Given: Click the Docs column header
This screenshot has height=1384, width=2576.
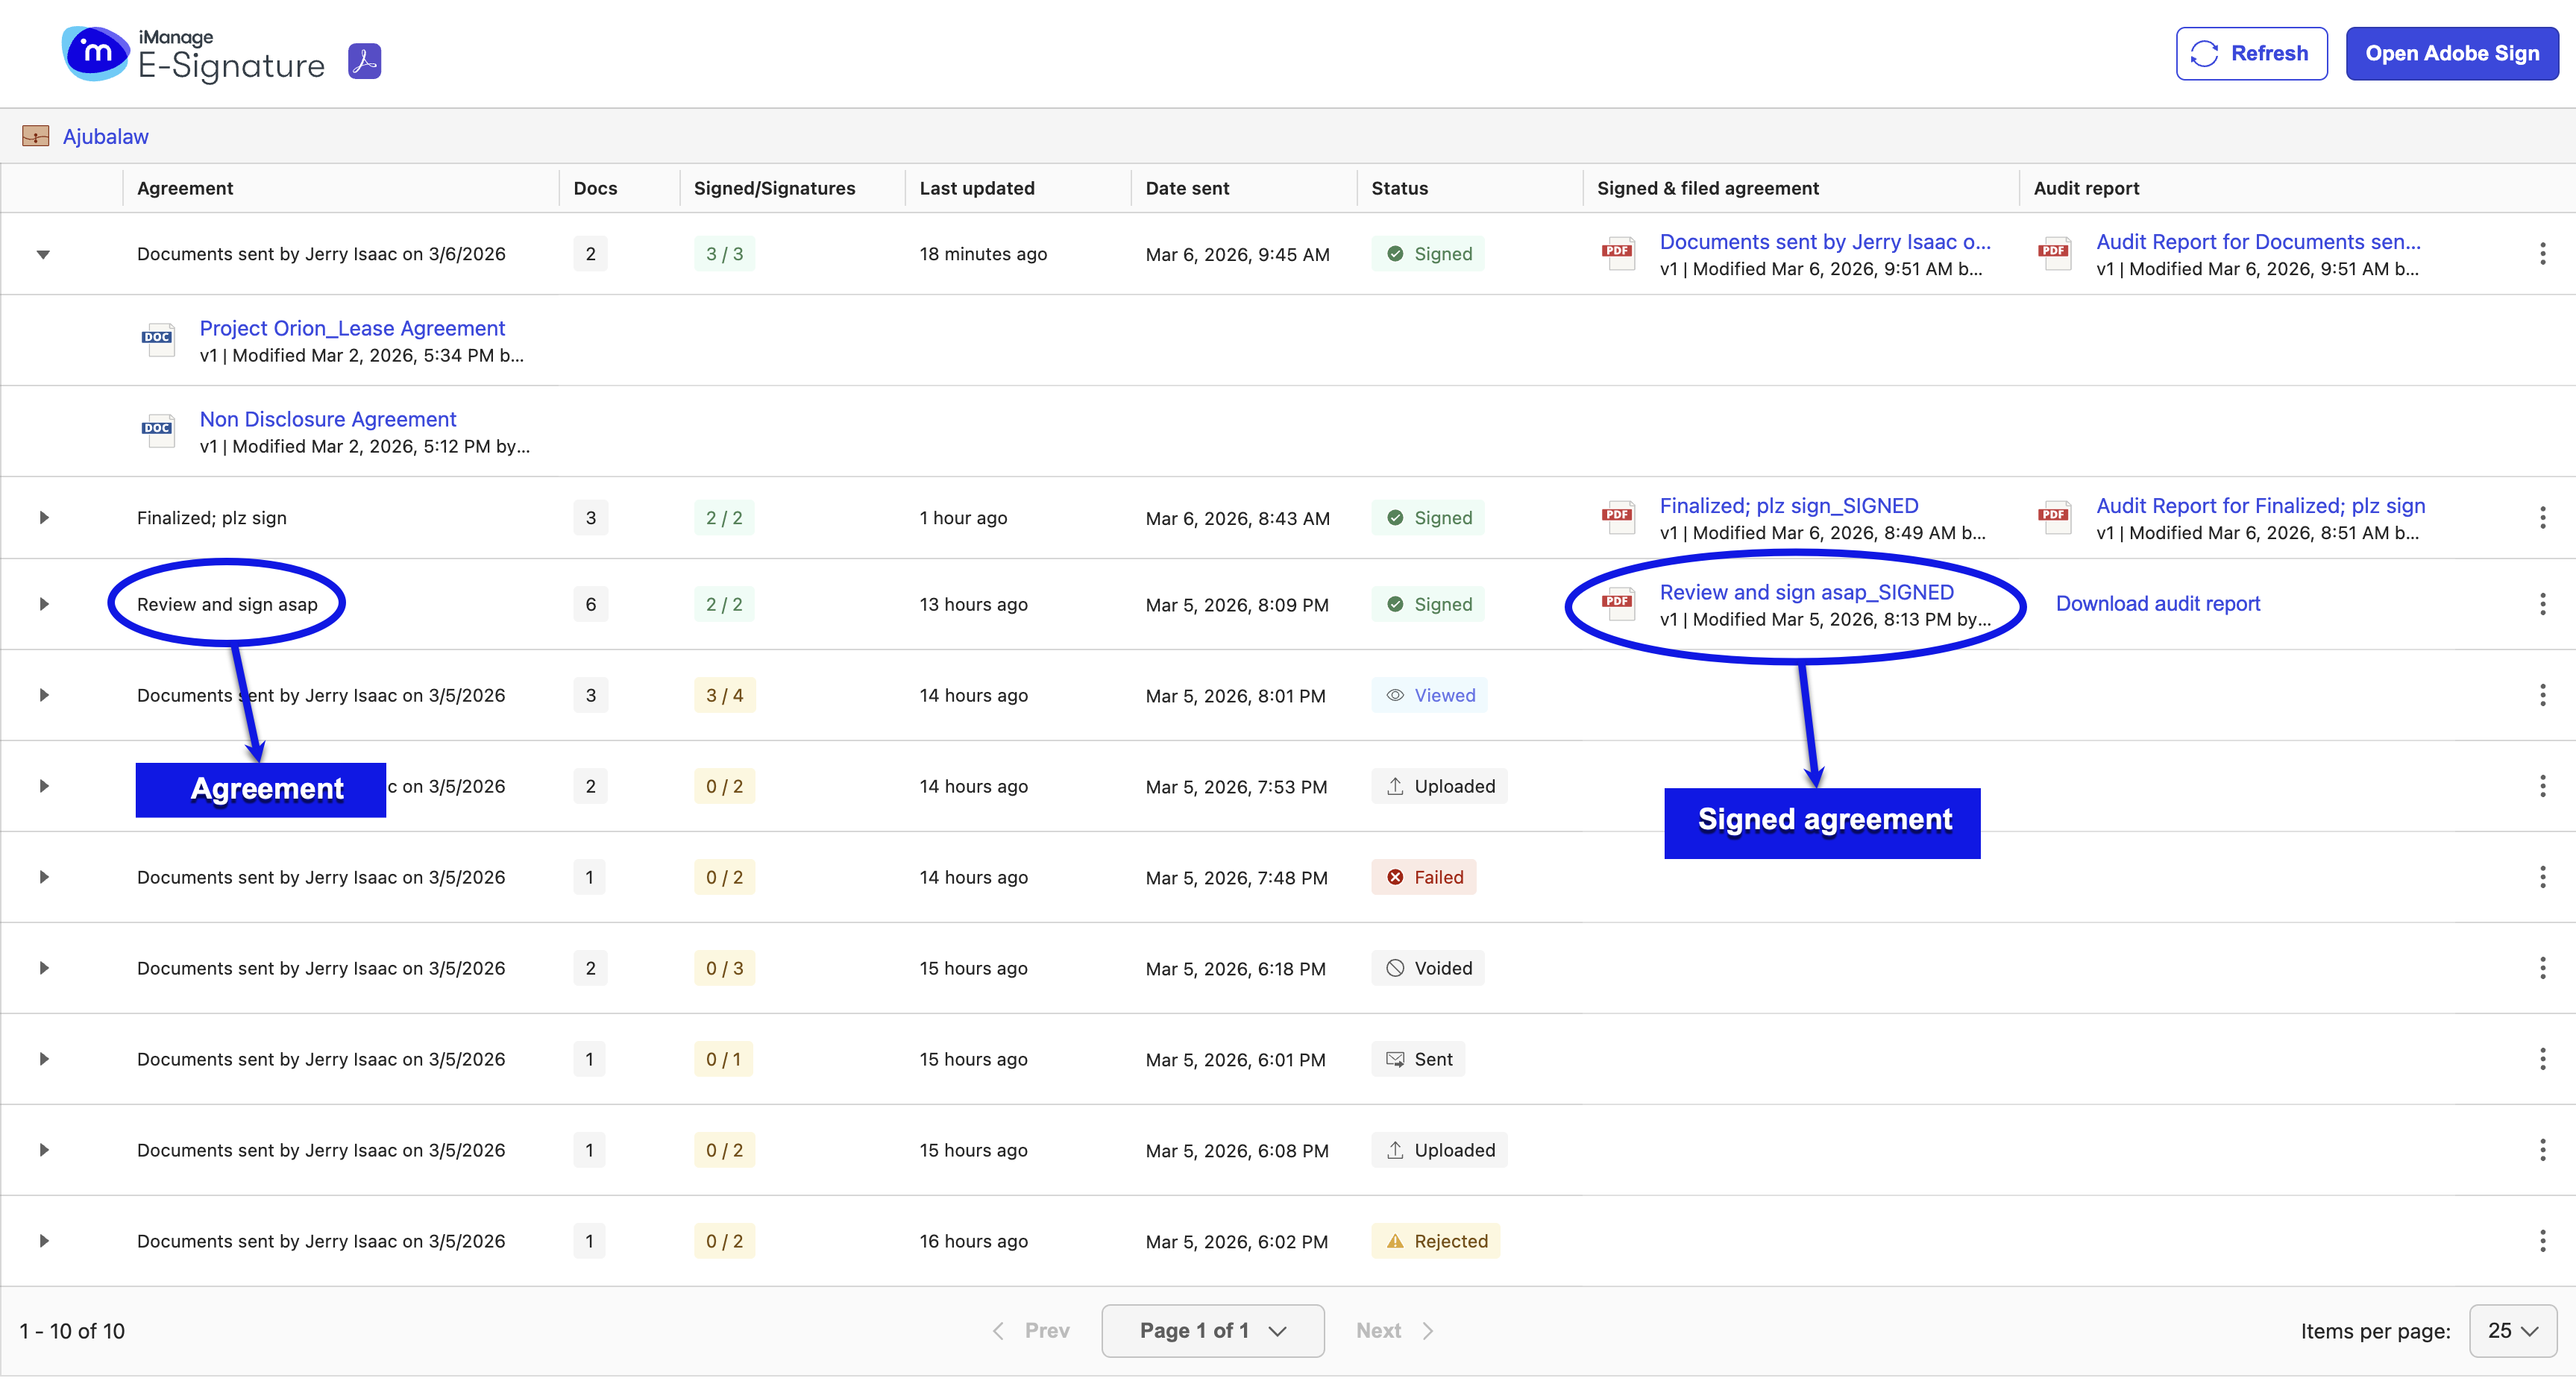Looking at the screenshot, I should [x=595, y=188].
